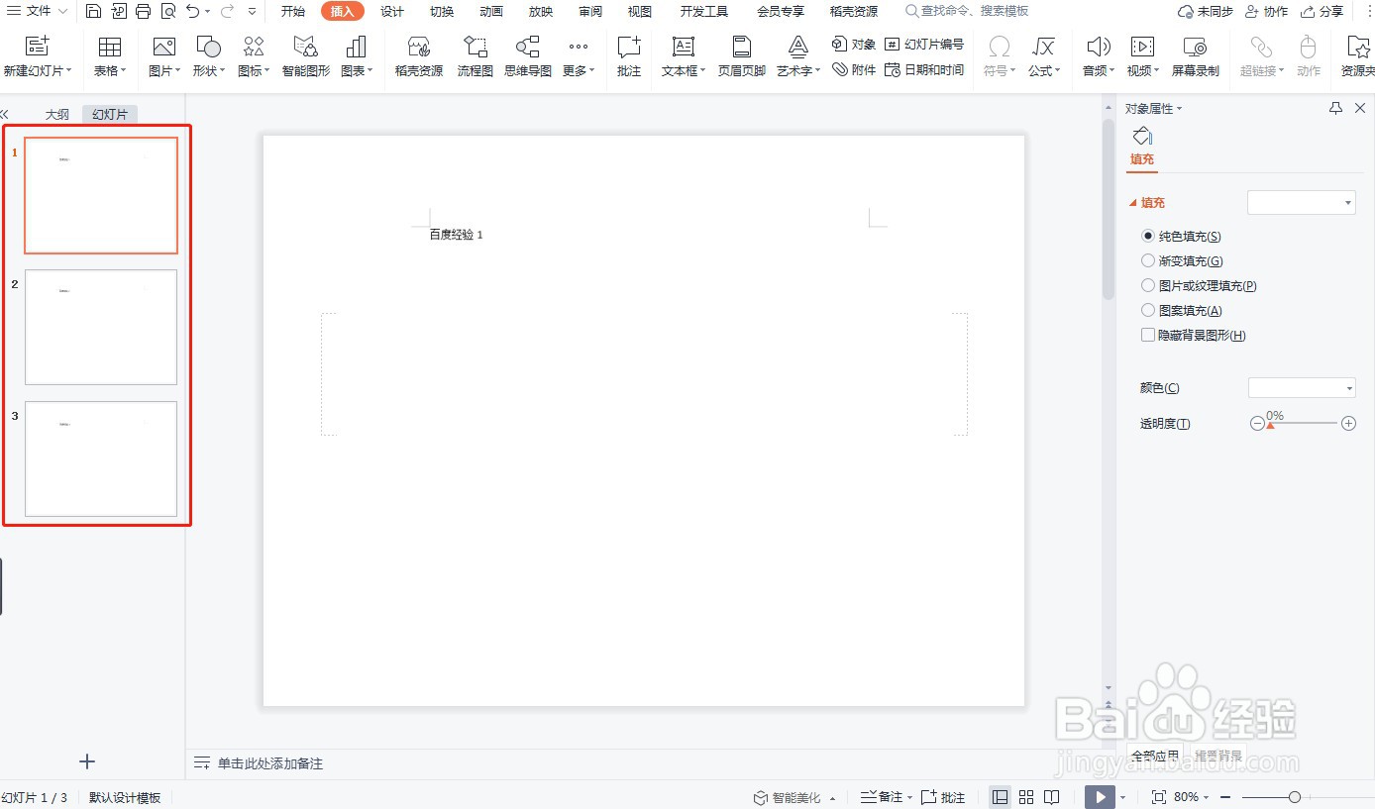Click the 全部应用 apply-to-all button
This screenshot has width=1375, height=809.
coord(1155,755)
